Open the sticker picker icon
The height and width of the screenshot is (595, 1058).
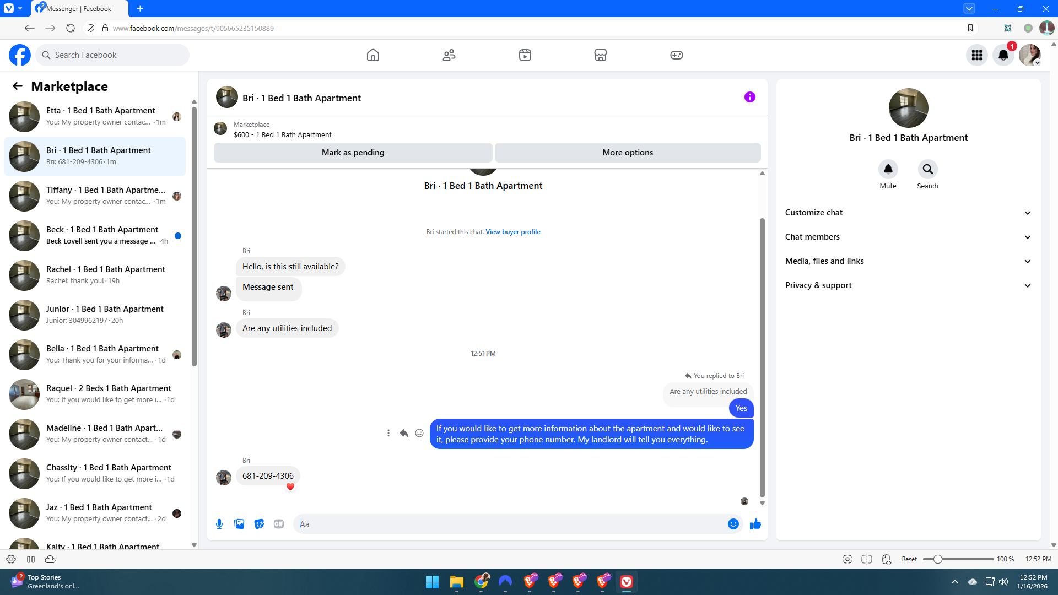pyautogui.click(x=259, y=524)
